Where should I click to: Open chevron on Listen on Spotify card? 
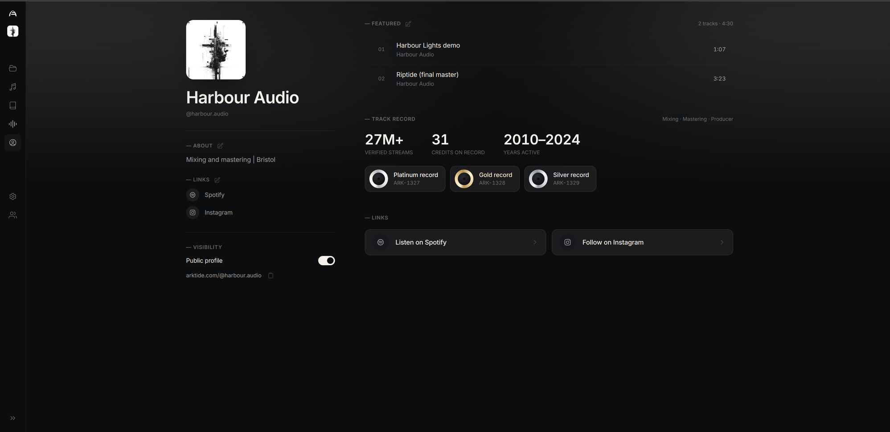[535, 242]
